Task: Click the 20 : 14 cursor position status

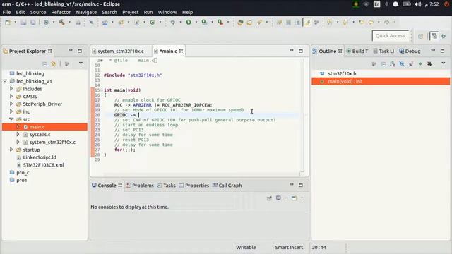Action: pos(319,247)
